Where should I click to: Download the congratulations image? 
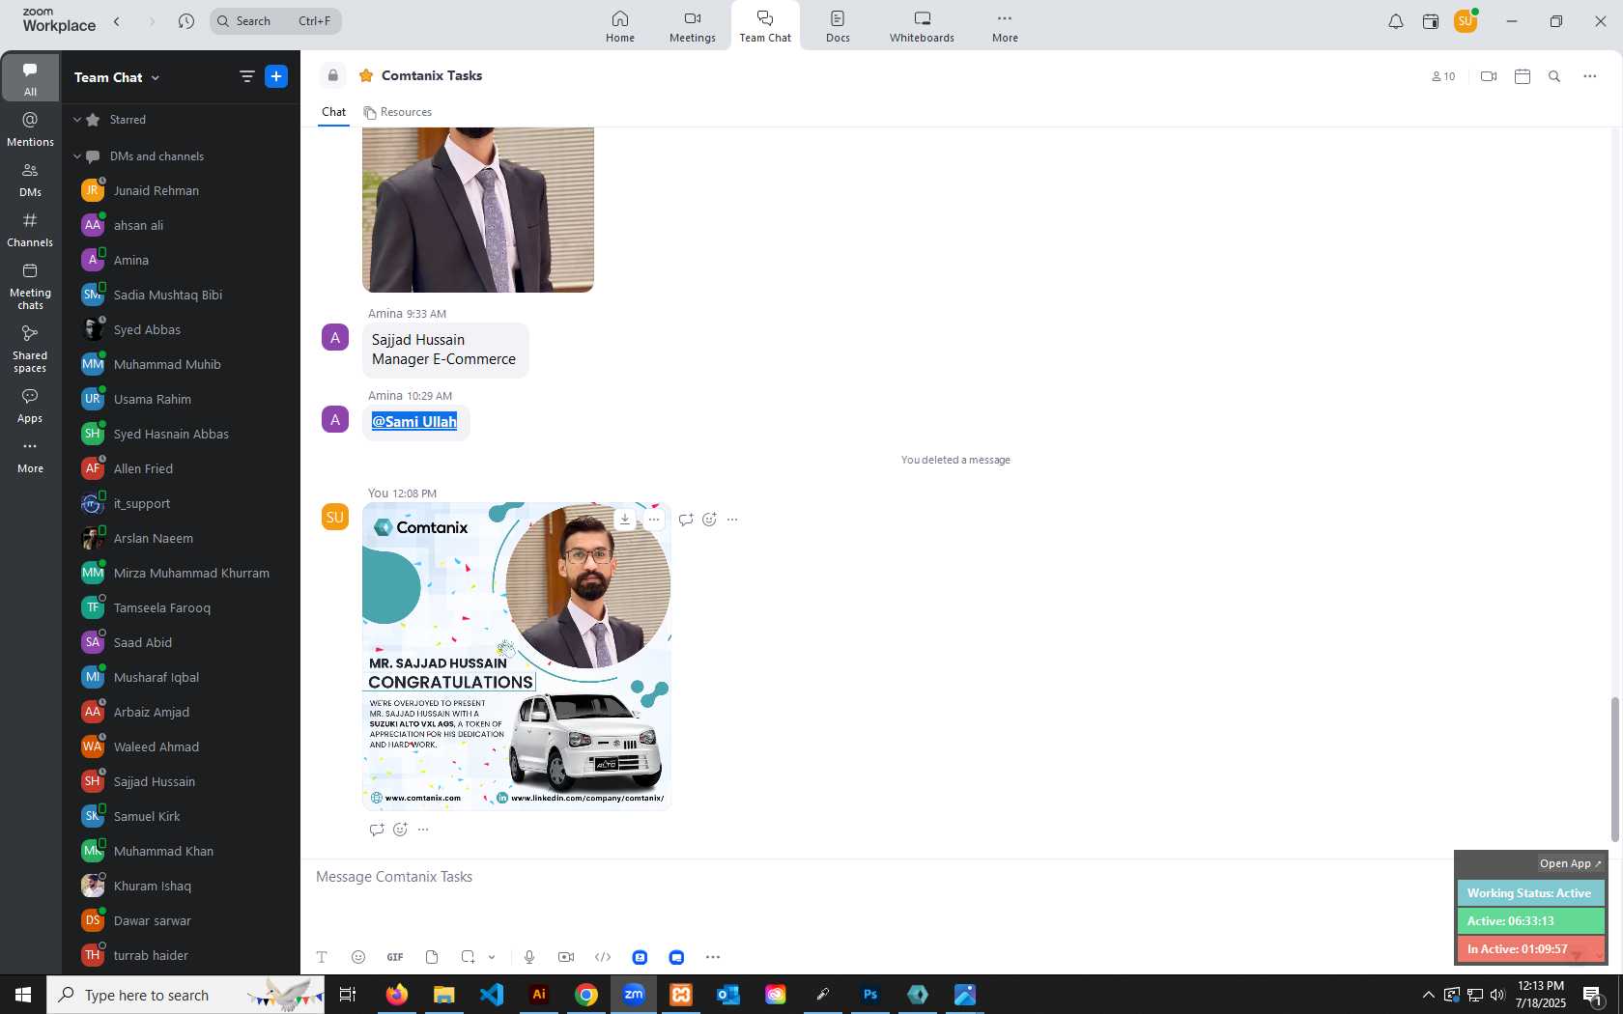[625, 520]
